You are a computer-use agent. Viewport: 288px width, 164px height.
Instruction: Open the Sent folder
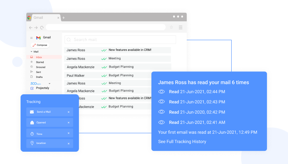pyautogui.click(x=38, y=72)
